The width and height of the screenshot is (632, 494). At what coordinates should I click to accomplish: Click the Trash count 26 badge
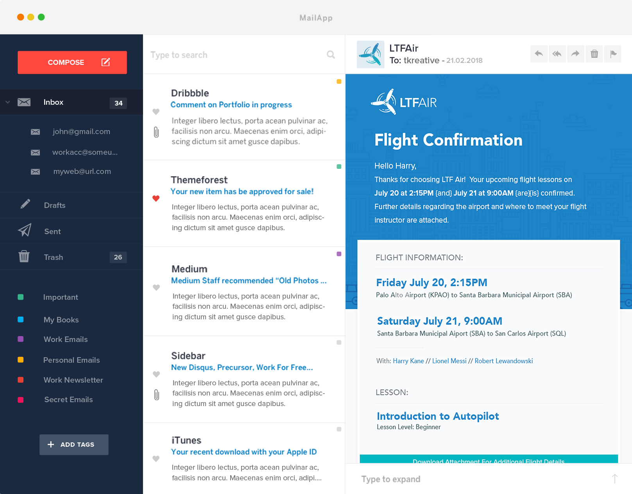[118, 257]
